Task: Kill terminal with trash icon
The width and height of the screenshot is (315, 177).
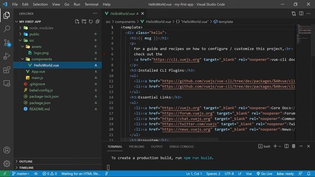Action: [294, 147]
